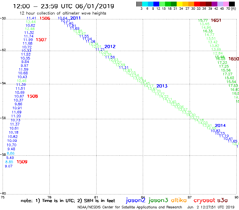Select subtitle '12 hour collection of altimeter wave heights'
This screenshot has width=239, height=210.
pos(63,13)
